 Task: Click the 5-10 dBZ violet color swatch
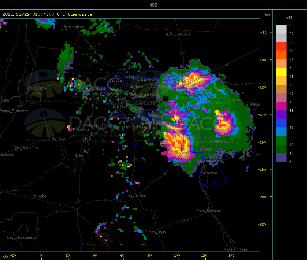pos(281,157)
